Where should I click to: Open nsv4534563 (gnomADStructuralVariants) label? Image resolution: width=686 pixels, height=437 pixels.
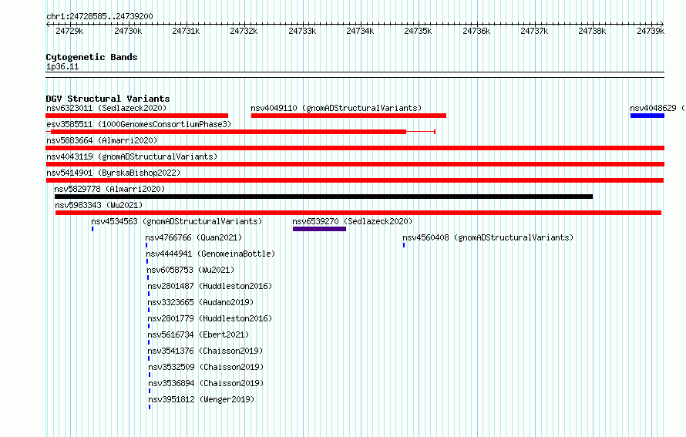177,221
